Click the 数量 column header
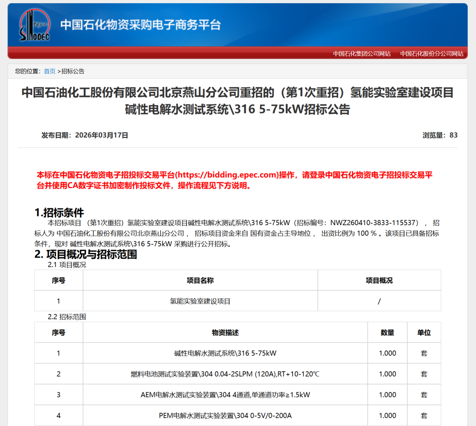Screen dimensions: 476x426 387,332
